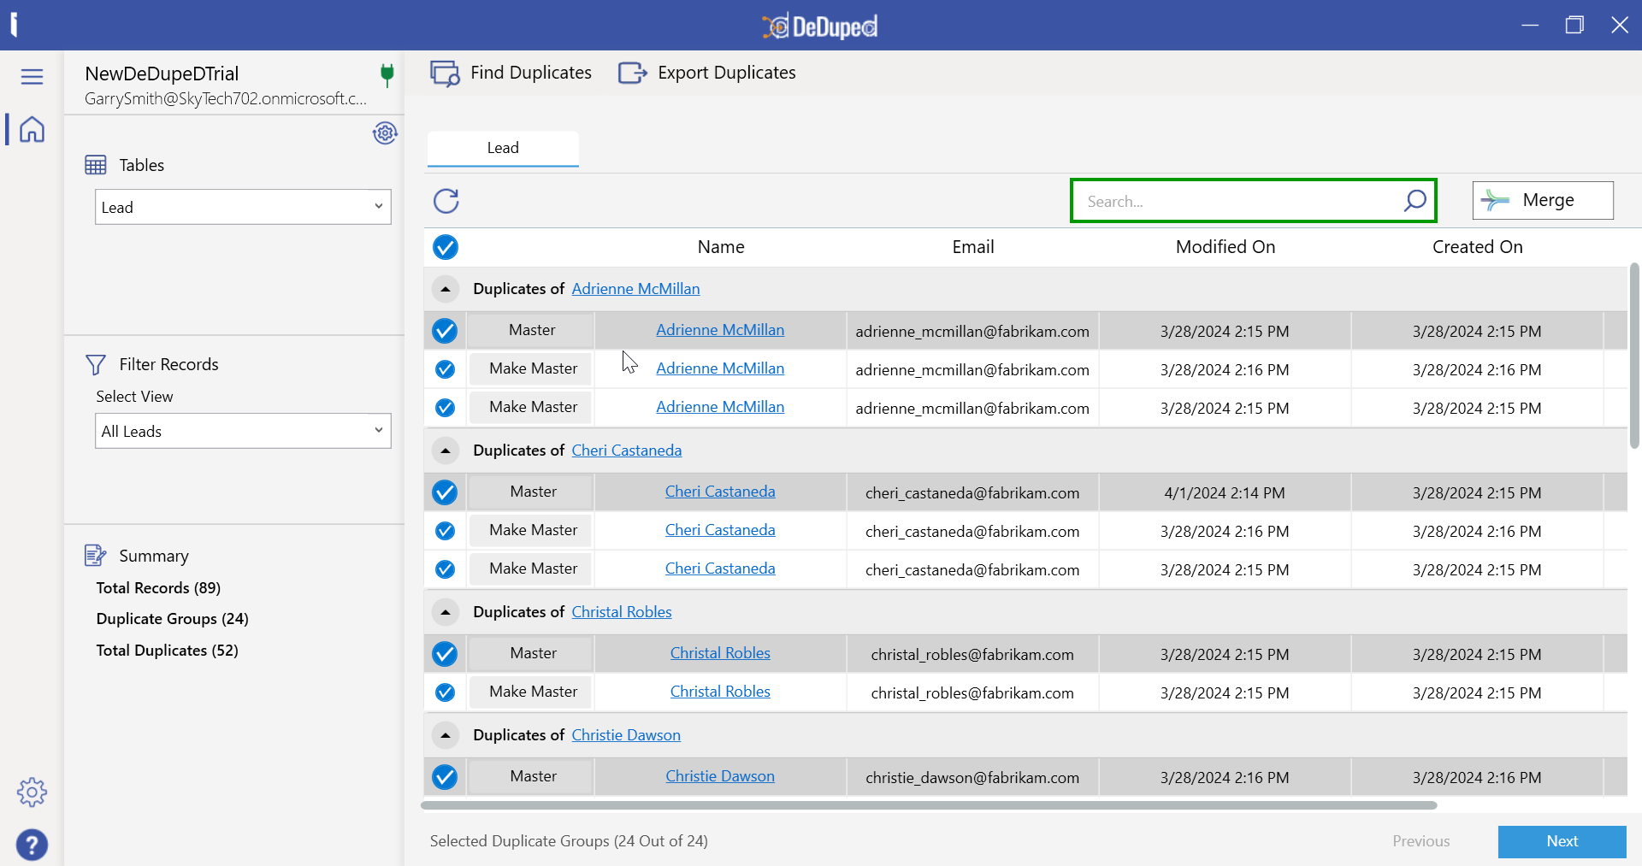Viewport: 1642px width, 866px height.
Task: Uncheck the Cheri Castaneda Master row checkbox
Action: pos(445,492)
